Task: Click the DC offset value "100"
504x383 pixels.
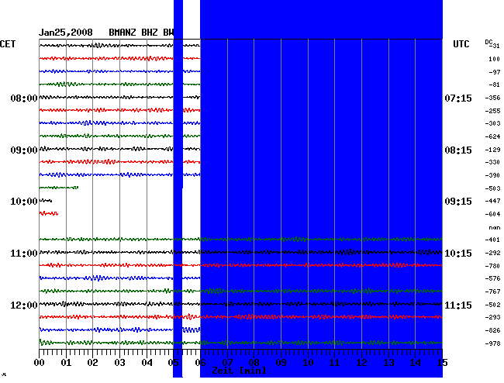Action: (x=494, y=59)
